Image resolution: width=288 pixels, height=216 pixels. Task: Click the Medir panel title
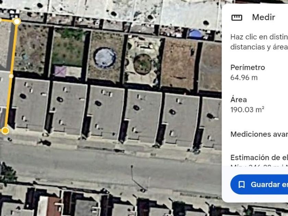(x=264, y=17)
